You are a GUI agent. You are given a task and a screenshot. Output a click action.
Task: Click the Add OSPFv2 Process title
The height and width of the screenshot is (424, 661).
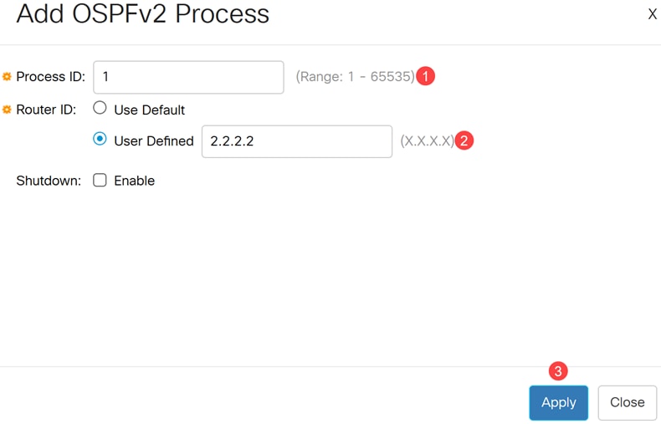143,14
